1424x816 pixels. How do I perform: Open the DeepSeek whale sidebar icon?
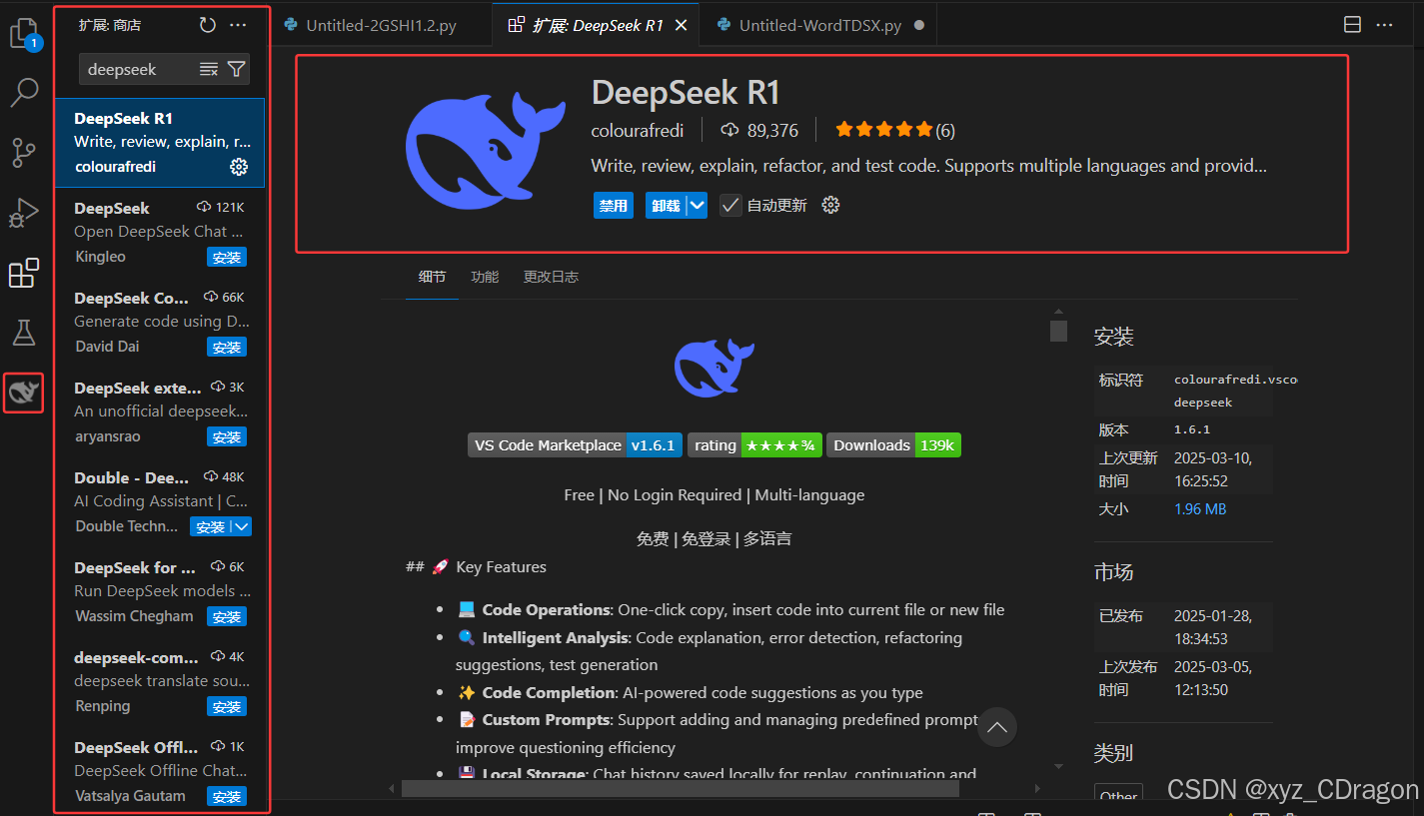click(24, 393)
